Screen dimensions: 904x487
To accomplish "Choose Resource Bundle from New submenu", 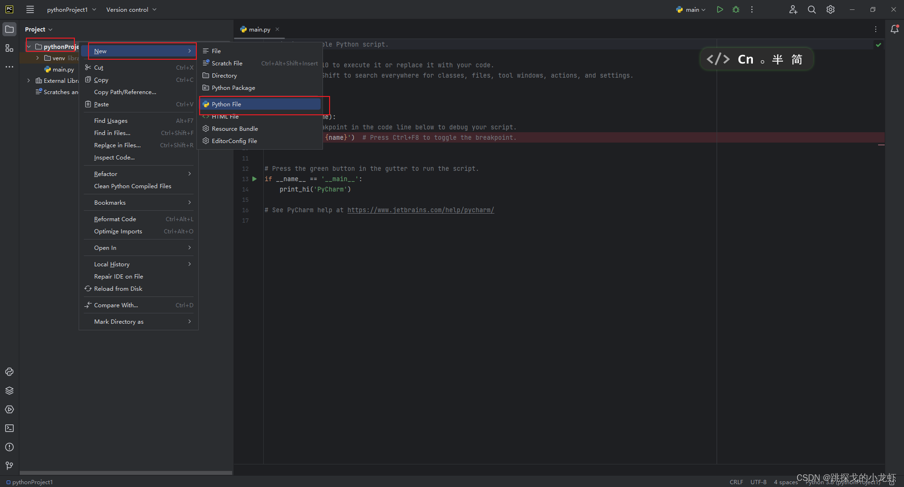I will click(x=260, y=128).
